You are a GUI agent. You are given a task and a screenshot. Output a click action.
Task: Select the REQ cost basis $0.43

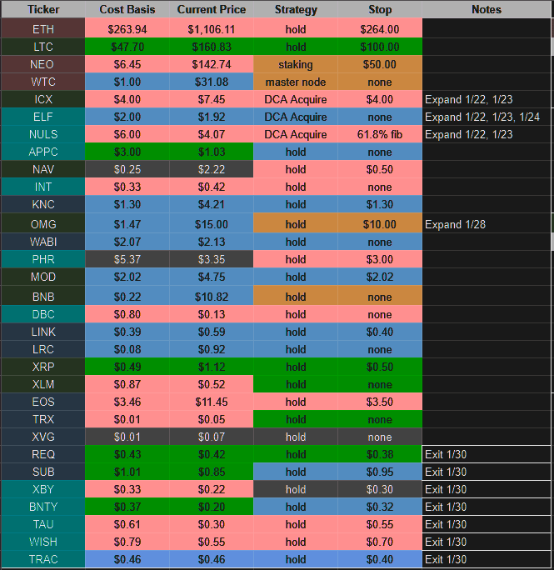click(127, 454)
